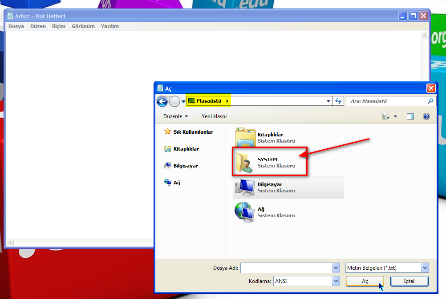Screen dimensions: 446x299
Task: Click the SYSTEM folder name text
Action: [x=268, y=159]
